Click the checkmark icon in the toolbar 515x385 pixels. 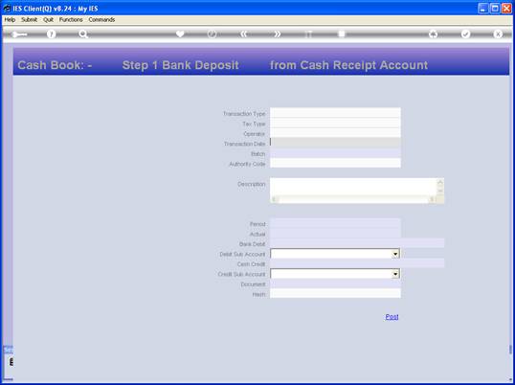pyautogui.click(x=465, y=34)
